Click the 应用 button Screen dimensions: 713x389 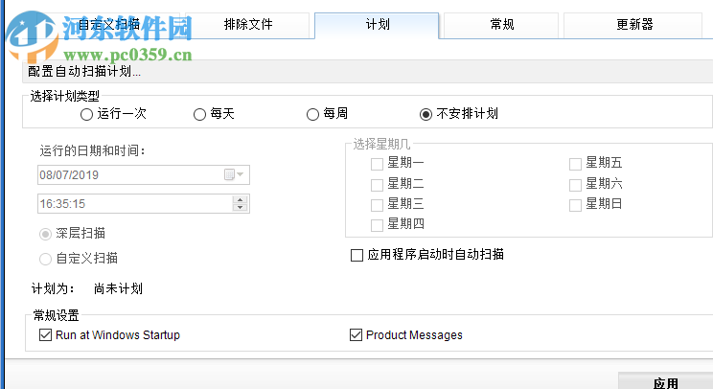point(665,381)
